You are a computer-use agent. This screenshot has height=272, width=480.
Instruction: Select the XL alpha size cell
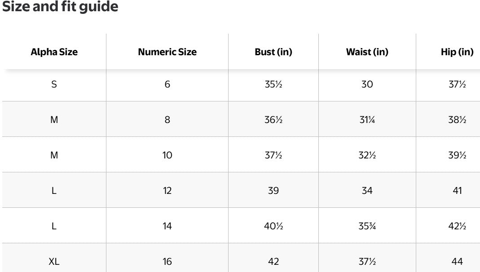point(54,262)
